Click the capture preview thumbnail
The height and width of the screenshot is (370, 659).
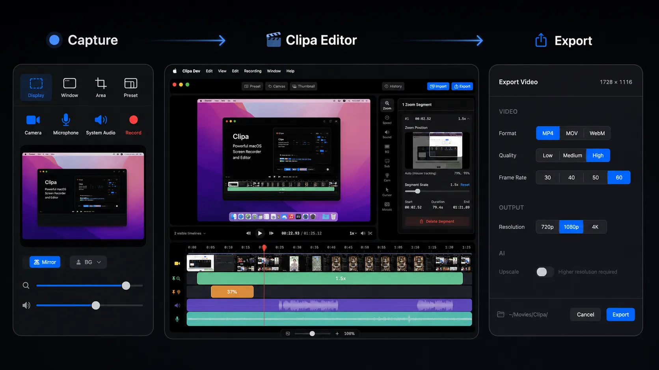tap(83, 196)
